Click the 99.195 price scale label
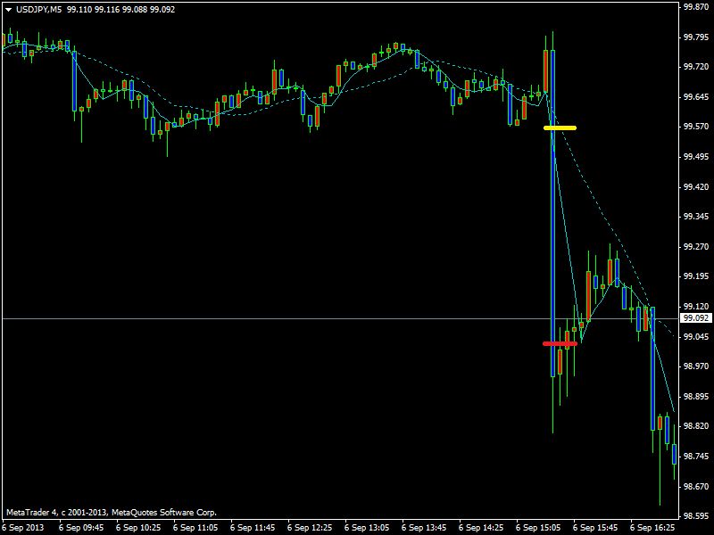714x535 pixels. pyautogui.click(x=696, y=276)
